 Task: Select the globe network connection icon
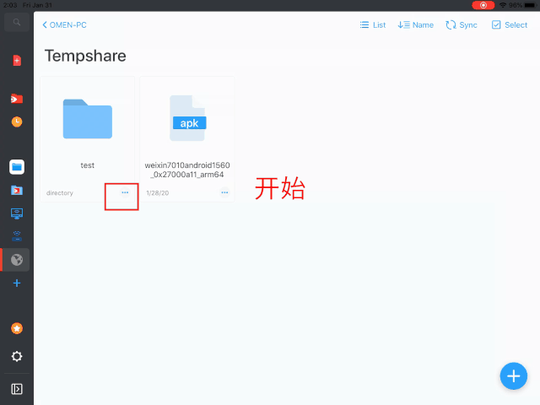tap(17, 260)
